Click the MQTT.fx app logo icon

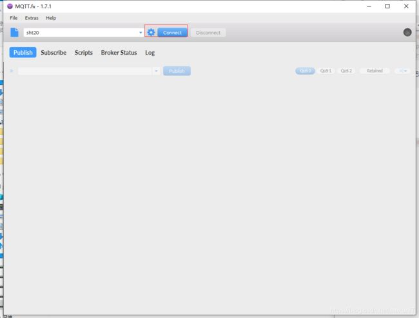click(x=10, y=6)
